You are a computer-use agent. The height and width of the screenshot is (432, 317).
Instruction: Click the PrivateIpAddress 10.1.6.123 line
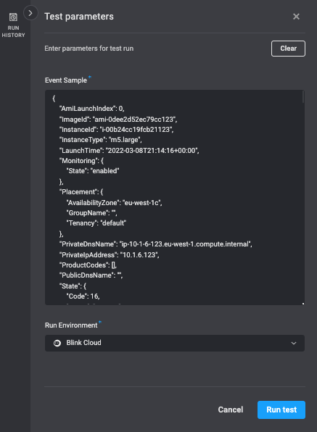point(109,255)
